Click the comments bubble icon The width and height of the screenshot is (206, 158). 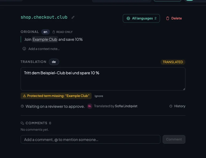tap(22, 123)
